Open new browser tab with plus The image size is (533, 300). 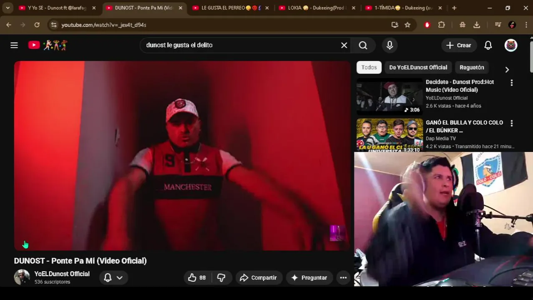point(454,8)
